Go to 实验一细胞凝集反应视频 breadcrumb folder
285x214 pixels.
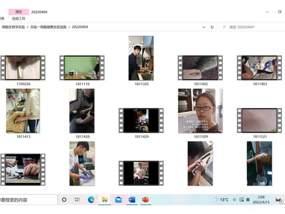pos(48,27)
